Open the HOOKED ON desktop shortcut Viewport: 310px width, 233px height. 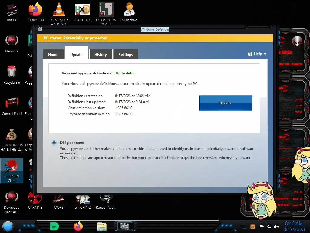pyautogui.click(x=106, y=13)
